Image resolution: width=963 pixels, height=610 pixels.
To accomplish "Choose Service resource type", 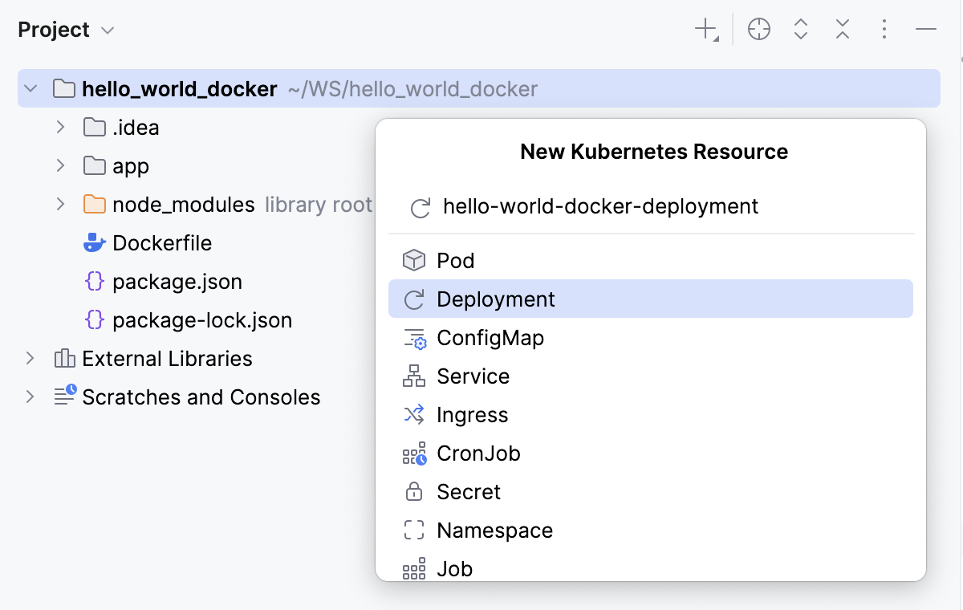I will pyautogui.click(x=651, y=376).
